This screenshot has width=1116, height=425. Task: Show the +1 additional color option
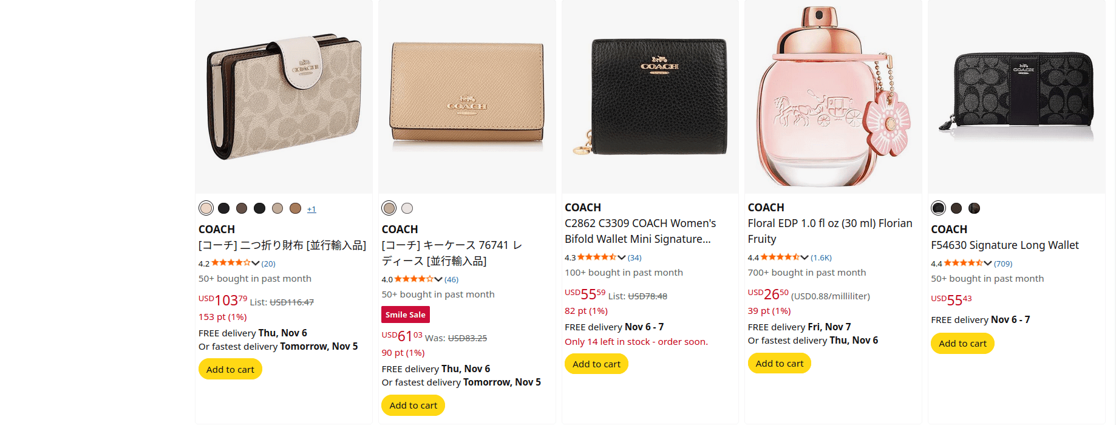[311, 209]
